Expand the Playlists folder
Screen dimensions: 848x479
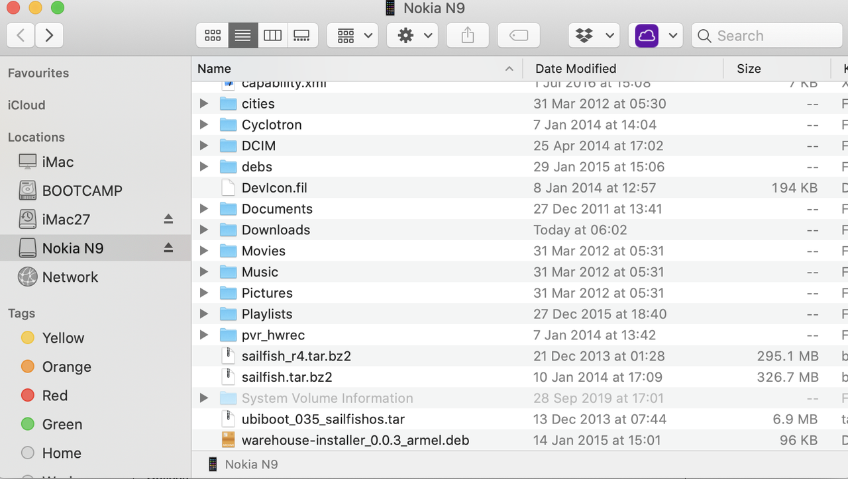[x=204, y=314]
